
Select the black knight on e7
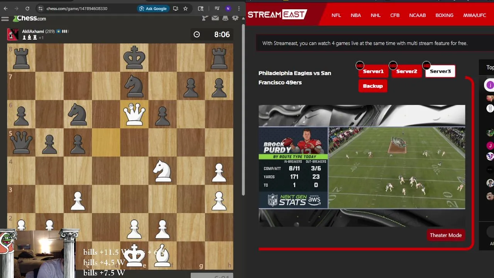(x=134, y=86)
